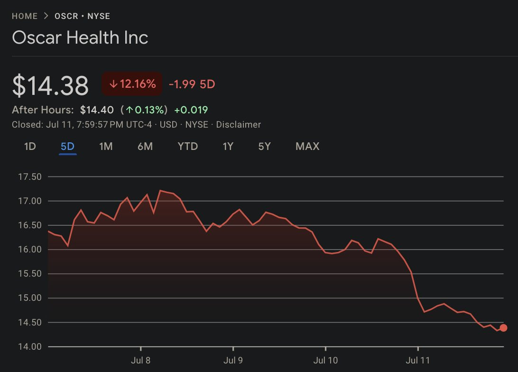Click the red down-arrow 12.16% badge
The height and width of the screenshot is (372, 518).
coord(132,84)
